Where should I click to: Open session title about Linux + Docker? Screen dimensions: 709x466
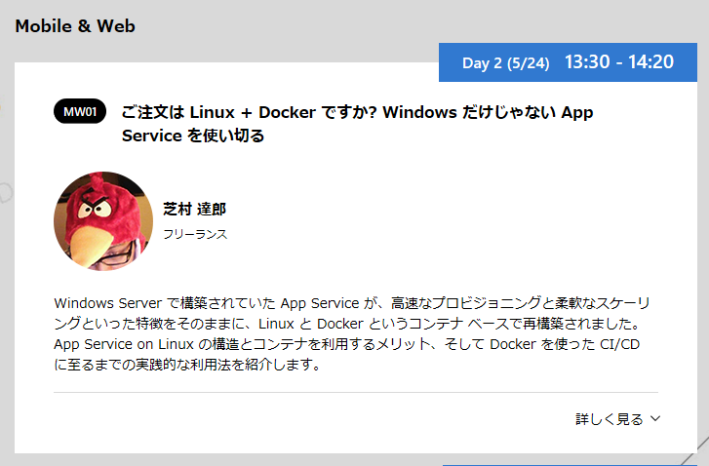(357, 124)
